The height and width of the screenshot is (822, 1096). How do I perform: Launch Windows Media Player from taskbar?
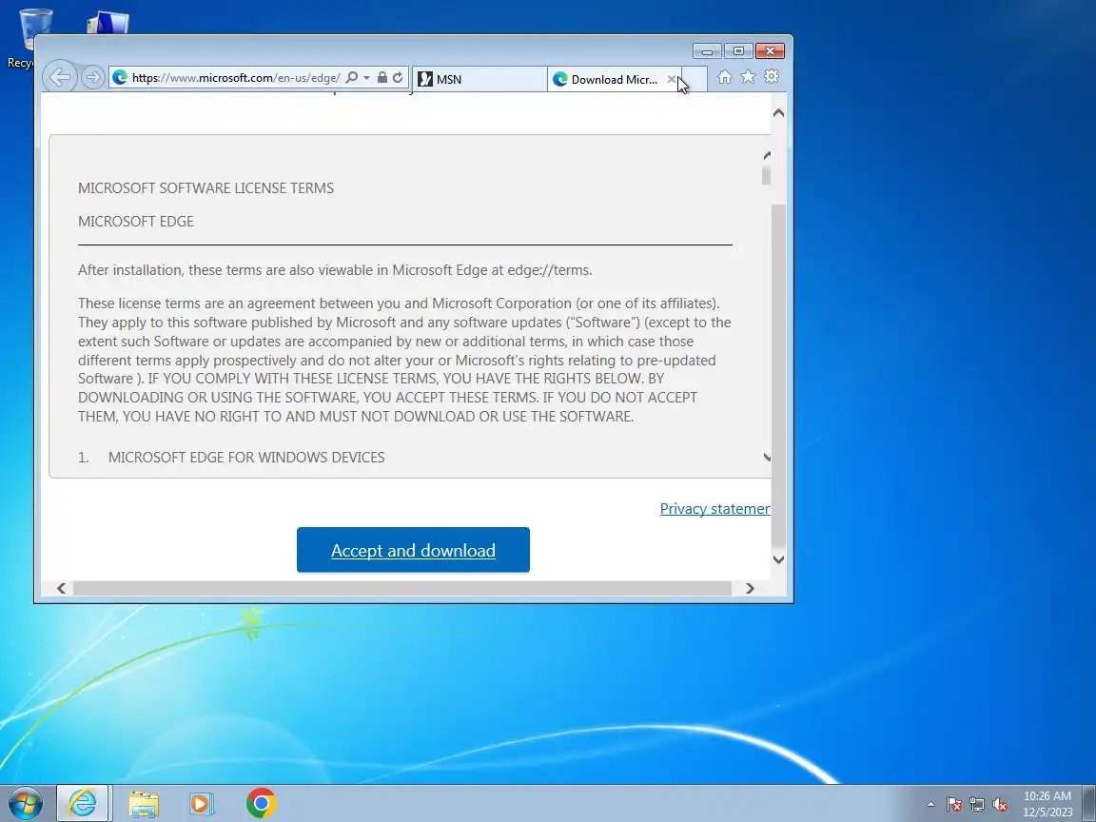click(202, 804)
